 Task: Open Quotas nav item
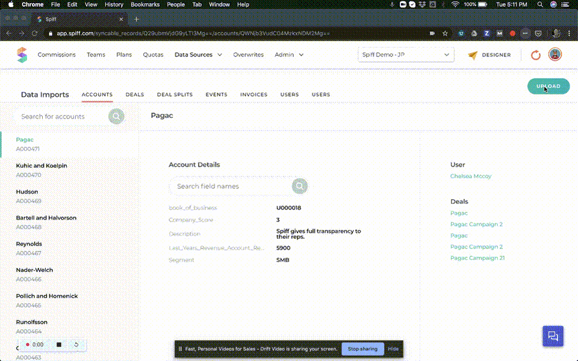pyautogui.click(x=153, y=55)
